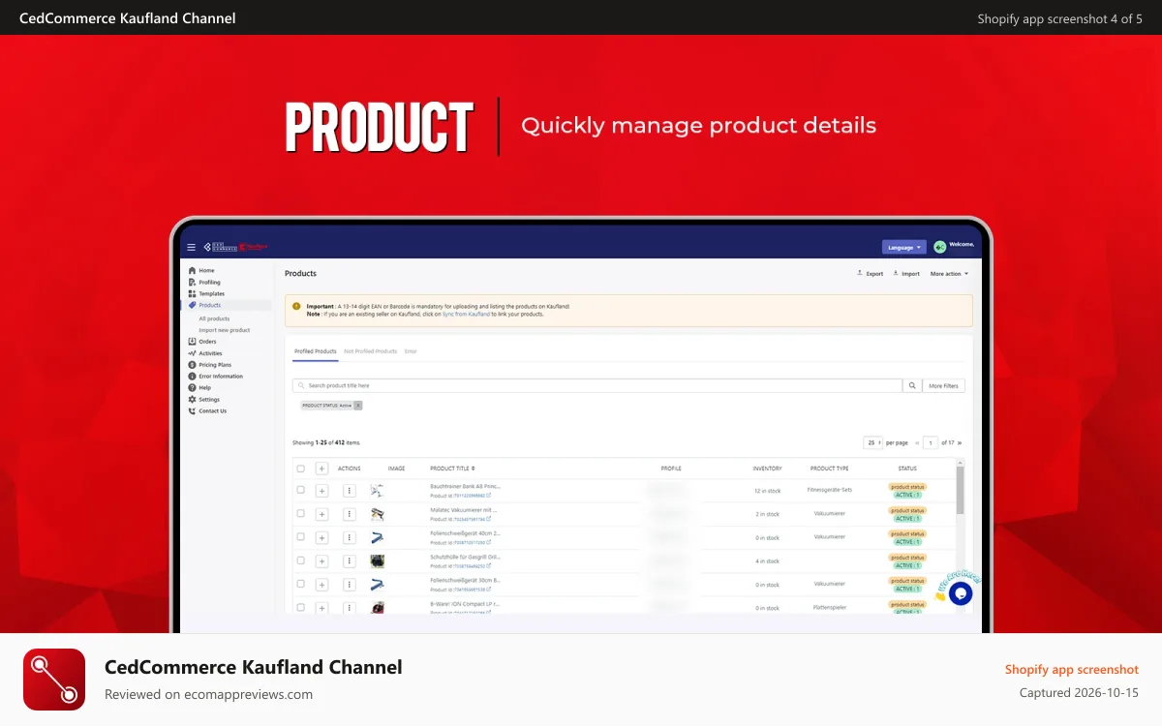
Task: Focus the Search product title field
Action: (597, 385)
